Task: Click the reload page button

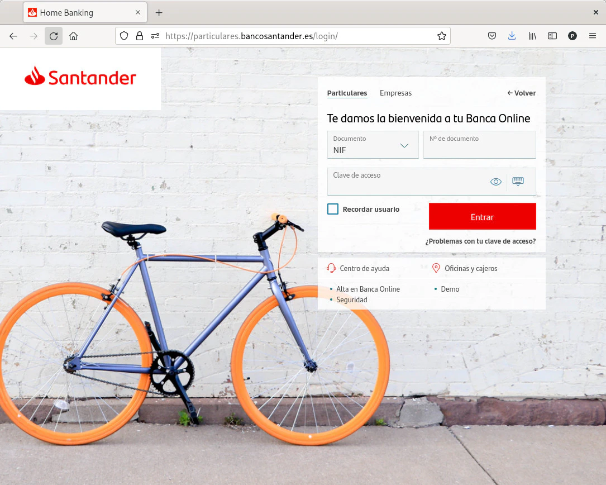Action: coord(54,36)
